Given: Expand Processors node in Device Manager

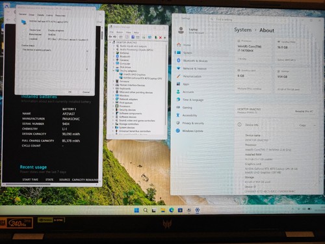Looking at the screenshot, I should [114, 106].
